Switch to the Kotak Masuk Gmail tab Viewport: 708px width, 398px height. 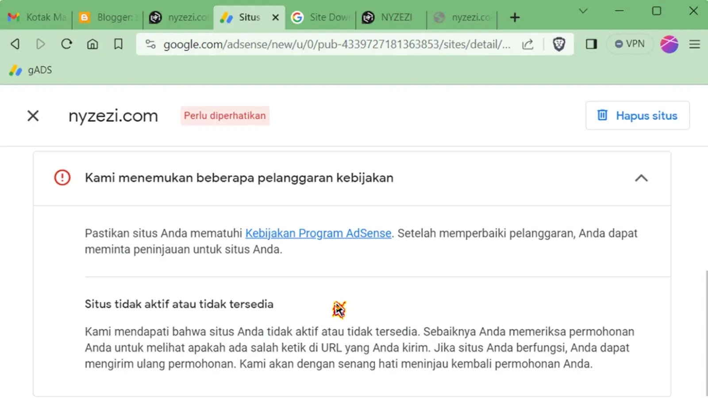(37, 17)
